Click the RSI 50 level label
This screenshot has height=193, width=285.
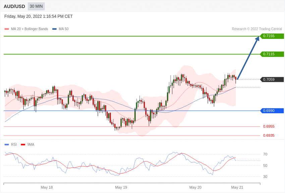(x=265, y=166)
